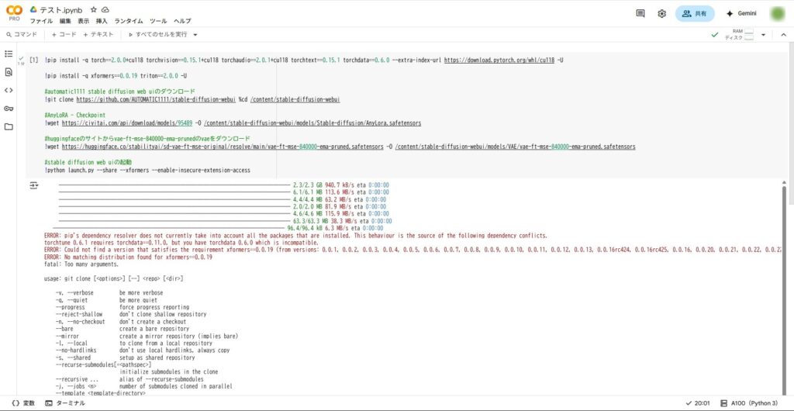Click the /content/stable-diffusion-webui cd path
The image size is (794, 411).
tap(295, 100)
